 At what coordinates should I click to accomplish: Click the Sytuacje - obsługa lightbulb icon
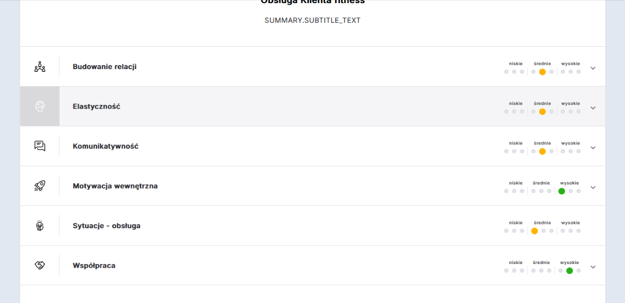pyautogui.click(x=40, y=226)
